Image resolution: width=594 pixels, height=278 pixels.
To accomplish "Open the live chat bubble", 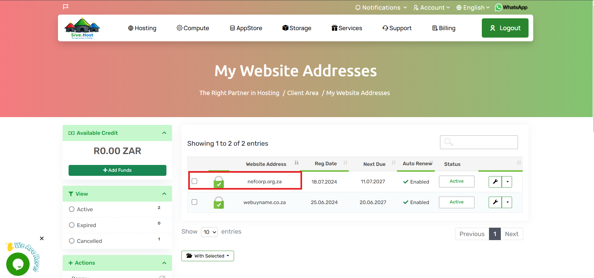I will pos(18,264).
